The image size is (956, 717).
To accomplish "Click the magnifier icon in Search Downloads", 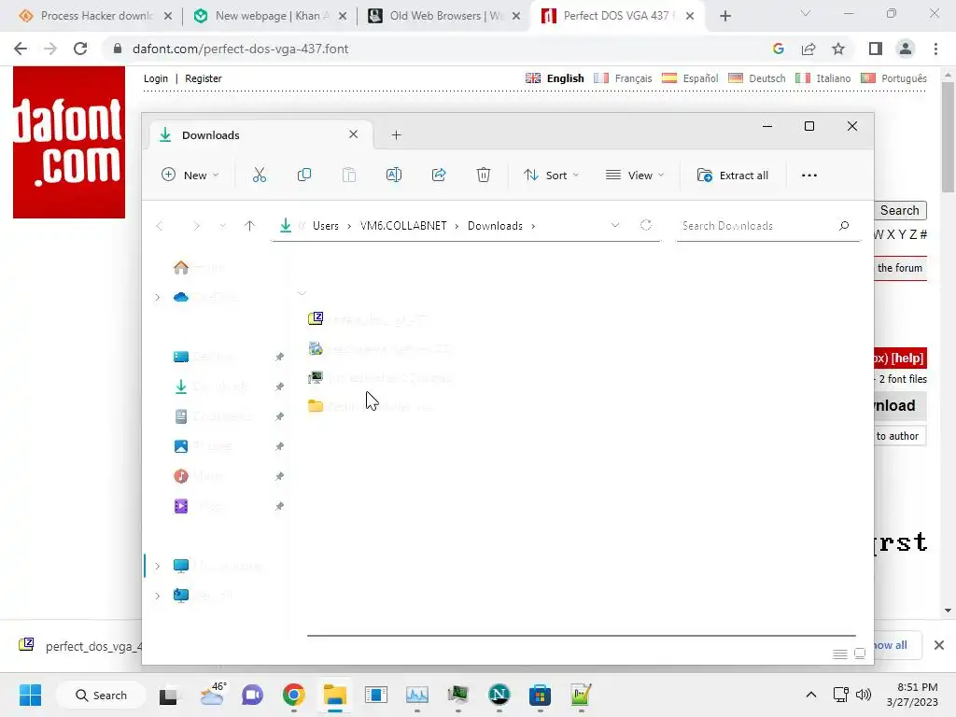I will tap(844, 226).
